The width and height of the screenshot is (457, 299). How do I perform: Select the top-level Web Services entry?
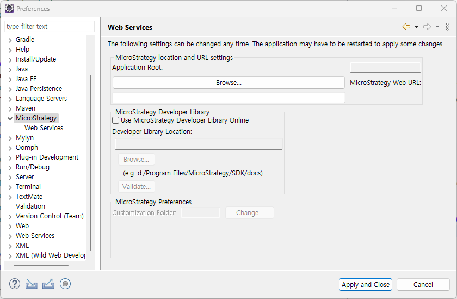coord(35,235)
